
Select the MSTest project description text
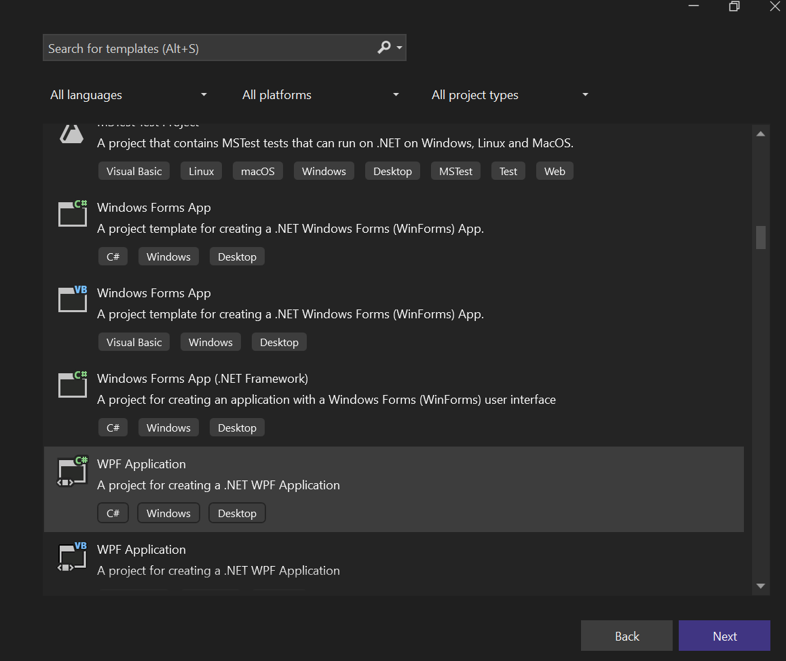[335, 143]
